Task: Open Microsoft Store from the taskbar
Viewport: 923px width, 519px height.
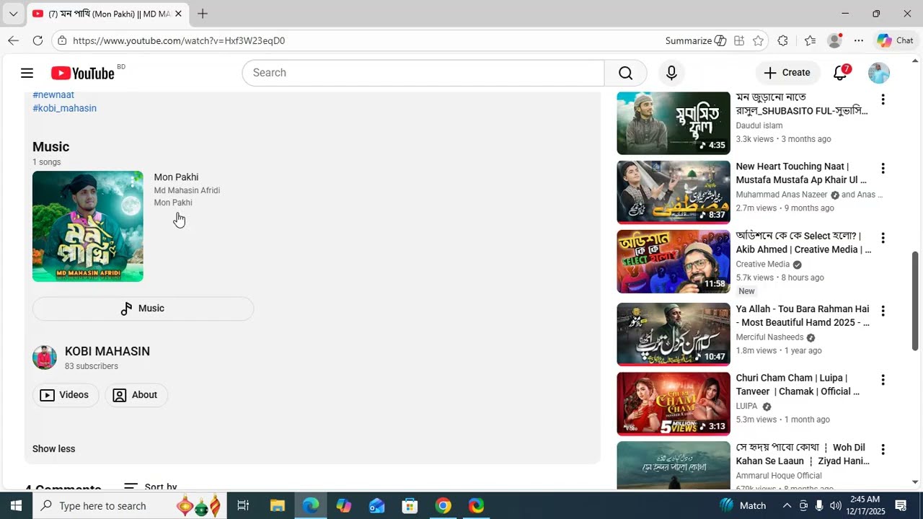Action: pyautogui.click(x=410, y=505)
